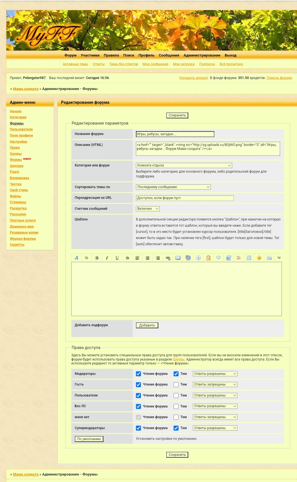Open the Поиск menu item

129,55
